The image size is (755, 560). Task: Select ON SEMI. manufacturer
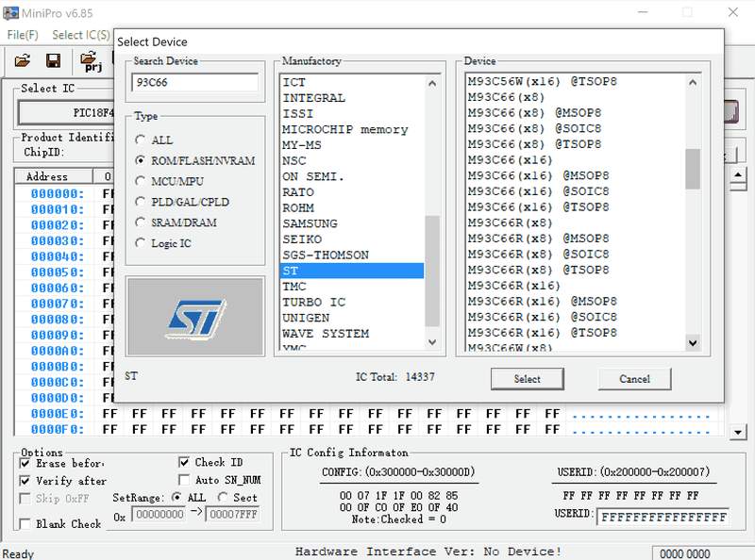[x=351, y=176]
